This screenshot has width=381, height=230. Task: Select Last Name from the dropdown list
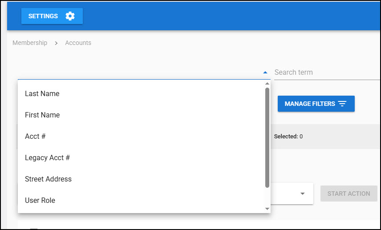pyautogui.click(x=42, y=93)
